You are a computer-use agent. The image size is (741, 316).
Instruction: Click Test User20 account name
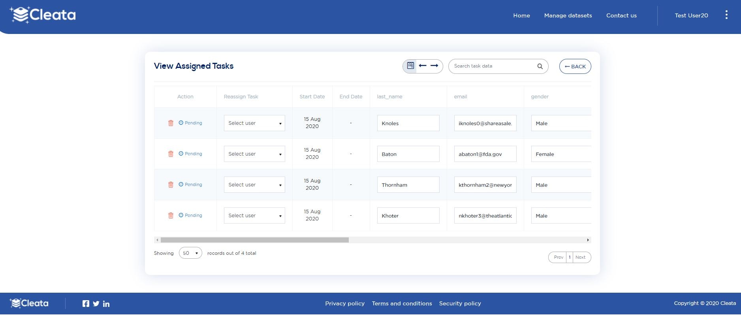point(691,15)
